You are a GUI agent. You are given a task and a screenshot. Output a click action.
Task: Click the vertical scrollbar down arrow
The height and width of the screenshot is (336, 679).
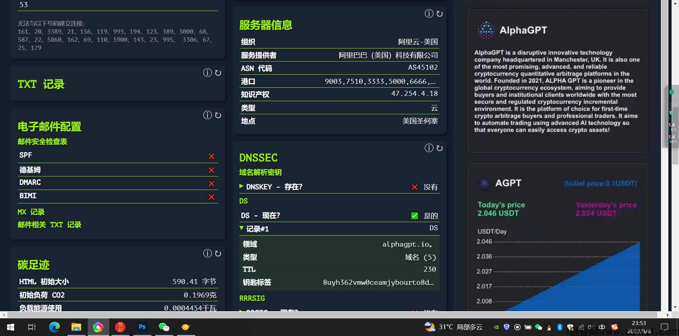point(675,308)
